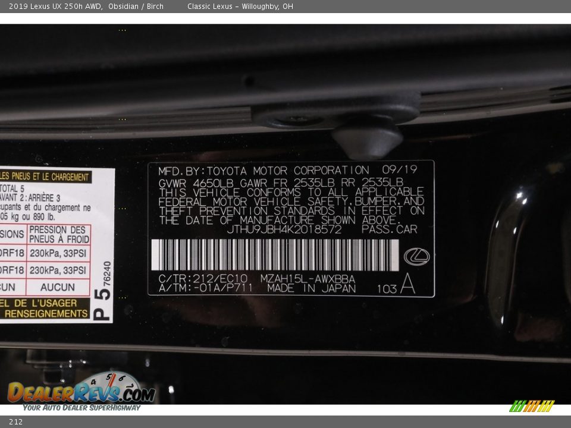Click the '103 A' marking on the label
The width and height of the screenshot is (571, 428).
(396, 284)
